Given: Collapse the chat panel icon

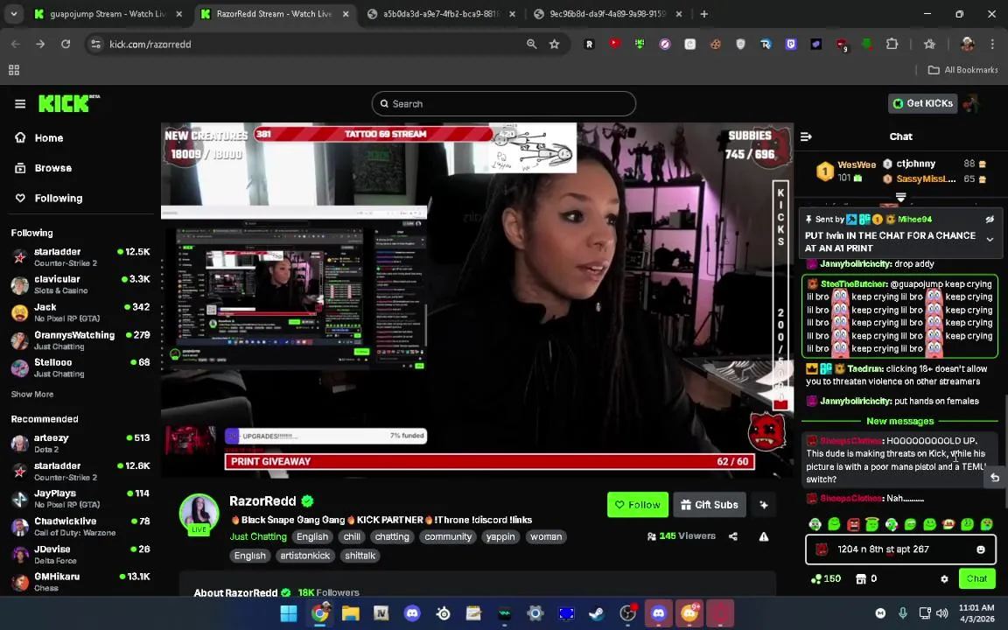Looking at the screenshot, I should click(x=806, y=136).
